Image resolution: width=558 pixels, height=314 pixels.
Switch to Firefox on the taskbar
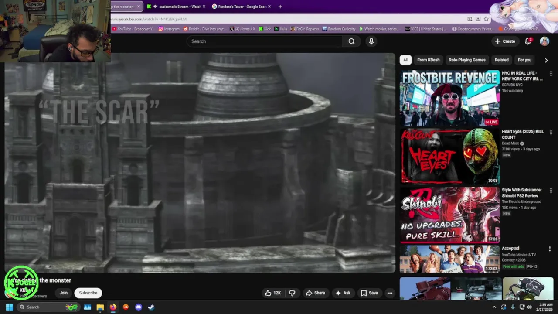point(113,307)
